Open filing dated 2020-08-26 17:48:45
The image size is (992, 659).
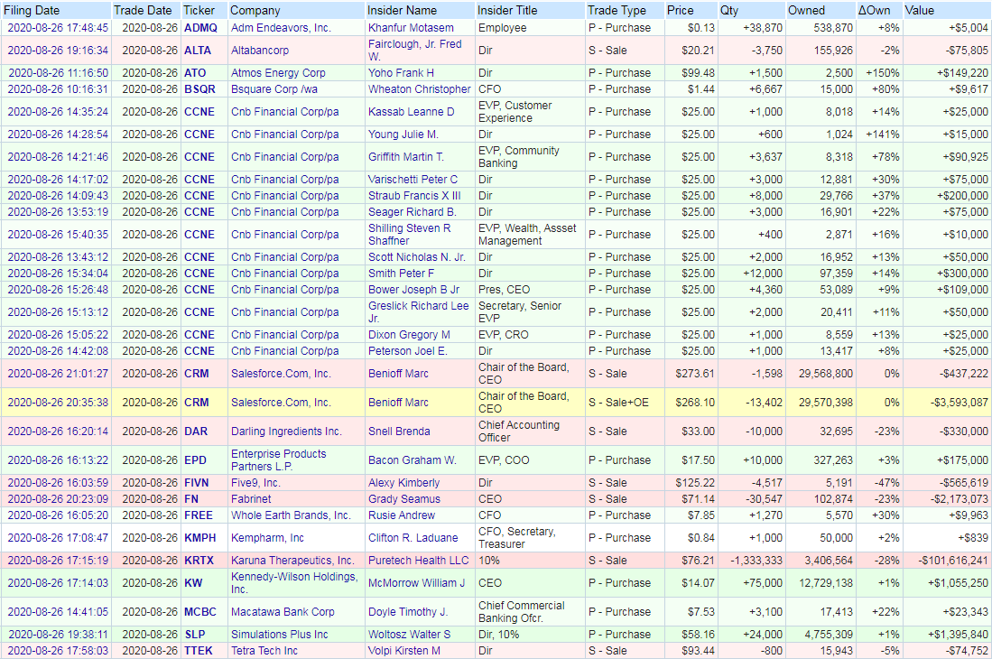coord(58,28)
